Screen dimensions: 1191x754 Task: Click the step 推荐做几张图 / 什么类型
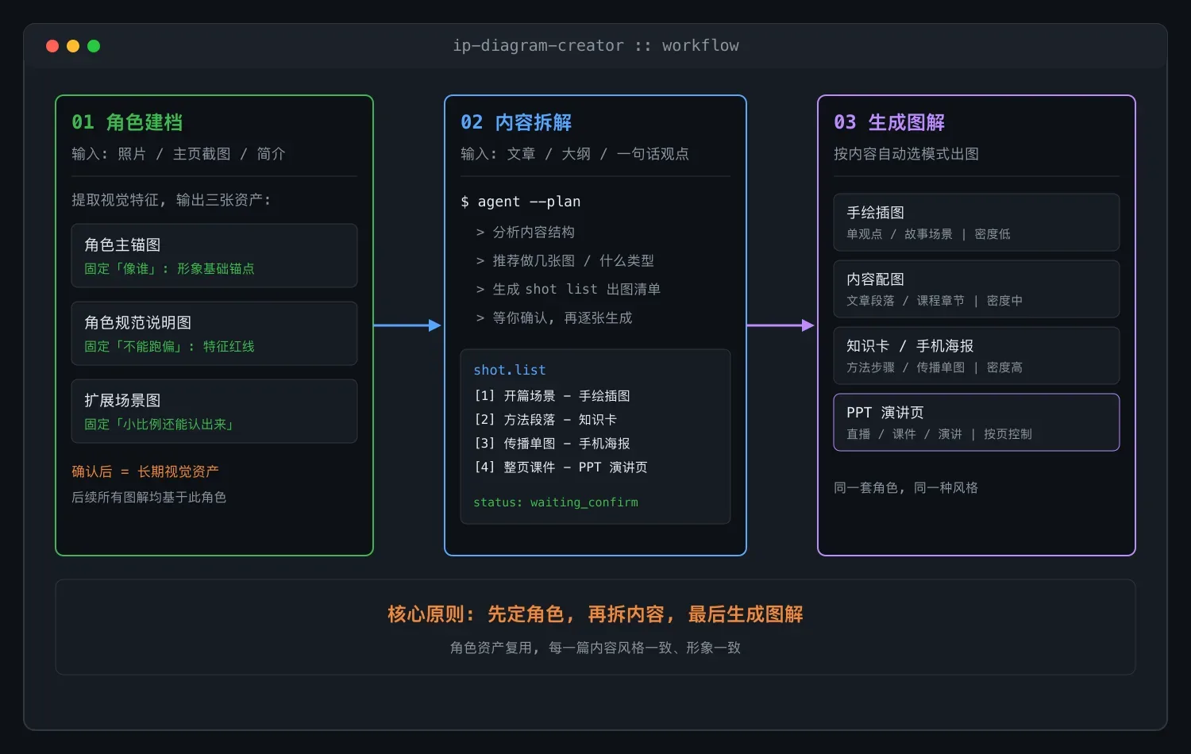565,260
